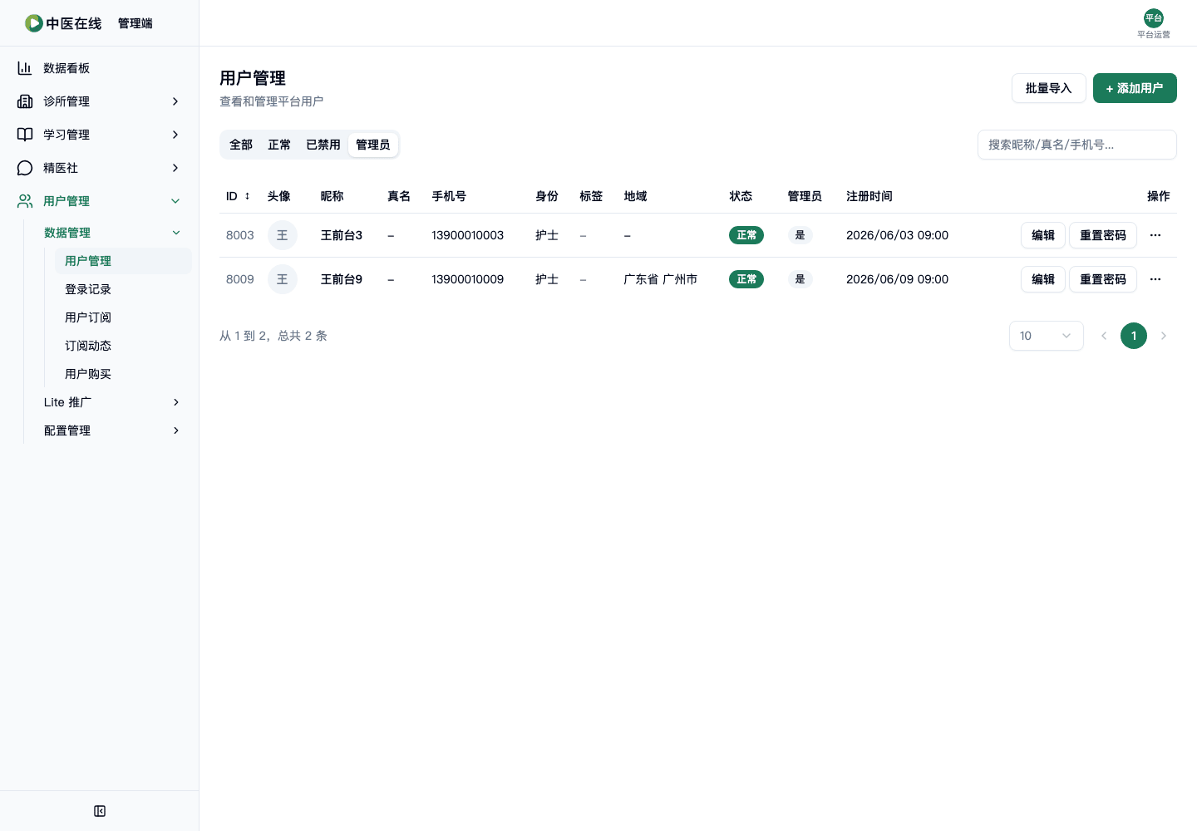Expand the 诊所管理 menu chevron
This screenshot has height=831, width=1197.
[175, 101]
